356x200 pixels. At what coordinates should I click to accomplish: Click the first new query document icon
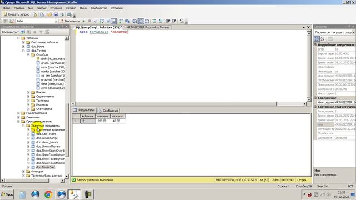[34, 14]
